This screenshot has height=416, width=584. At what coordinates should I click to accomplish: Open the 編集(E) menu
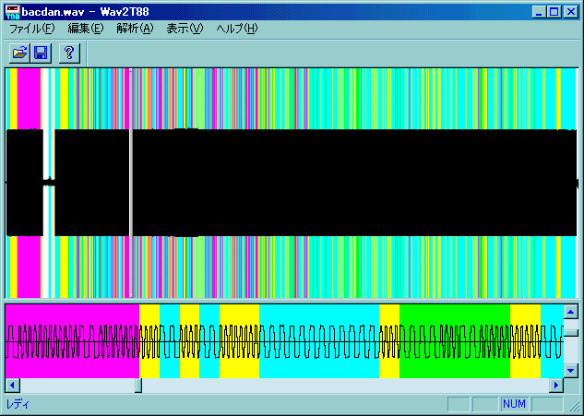(85, 30)
